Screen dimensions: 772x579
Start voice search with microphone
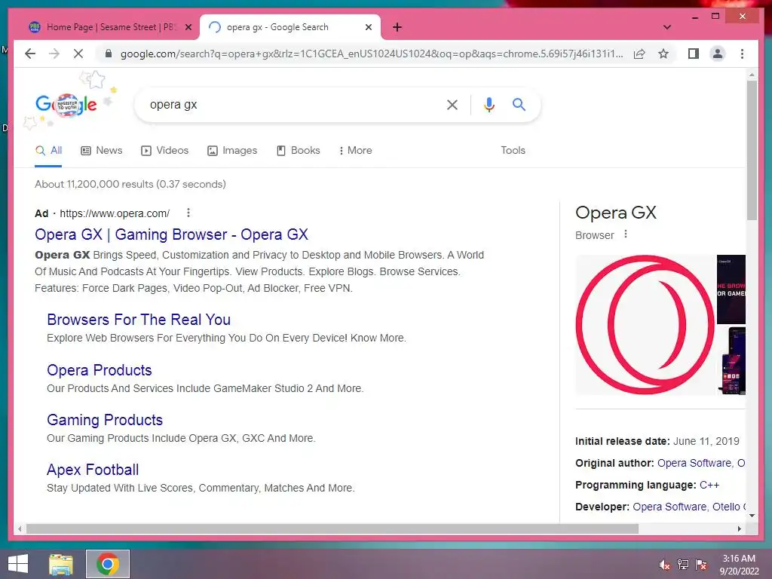pyautogui.click(x=489, y=104)
